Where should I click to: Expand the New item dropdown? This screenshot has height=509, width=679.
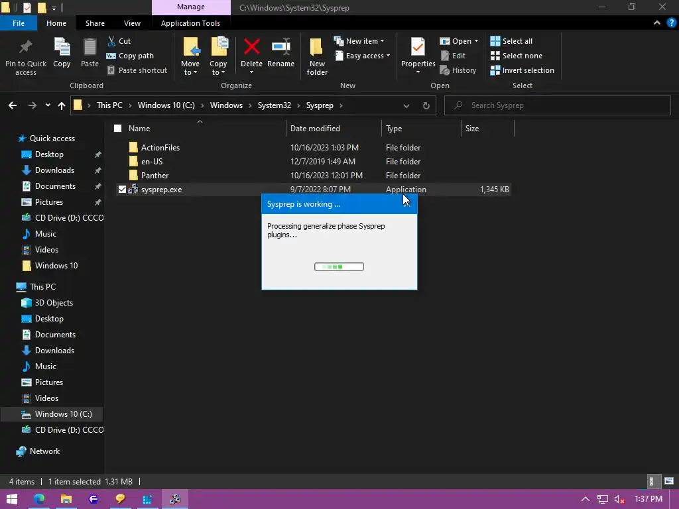click(382, 41)
